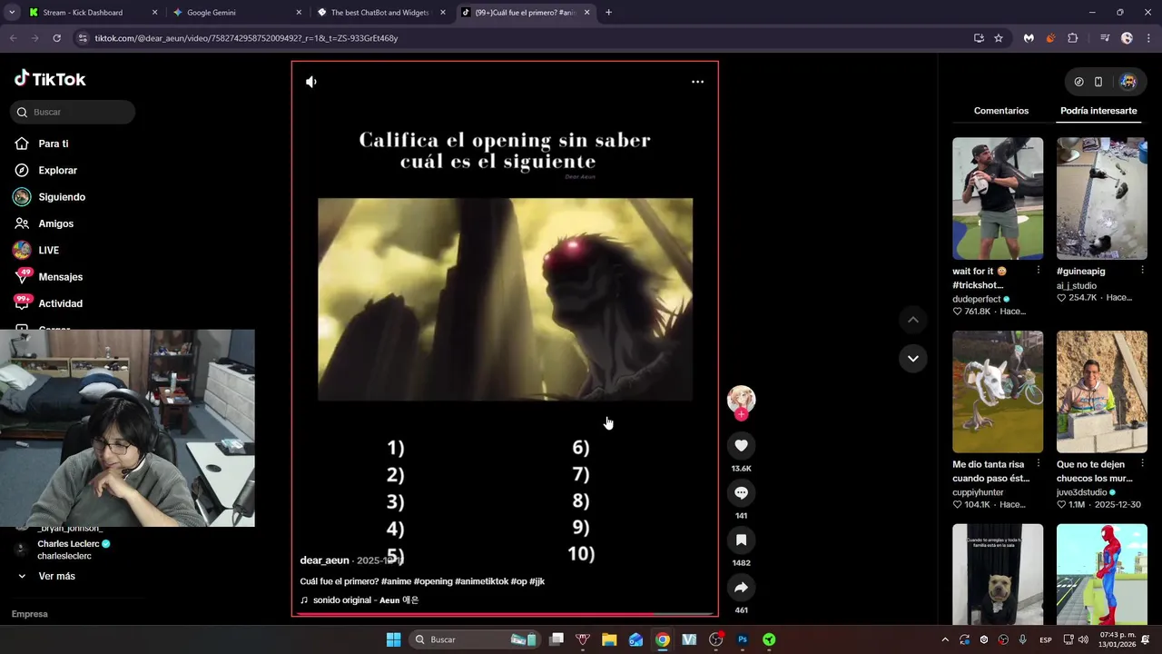Switch to Stream - Kick Dashboard tab
The height and width of the screenshot is (654, 1162).
pos(91,13)
